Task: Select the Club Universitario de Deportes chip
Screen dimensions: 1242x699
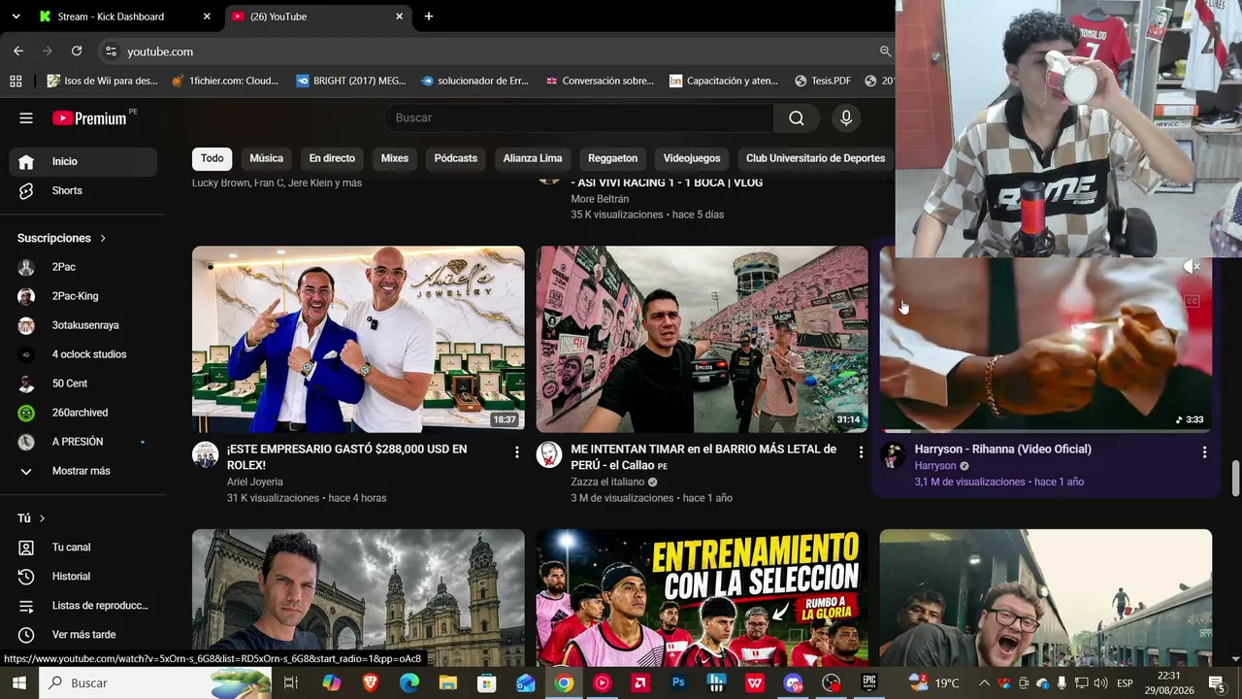Action: (815, 158)
